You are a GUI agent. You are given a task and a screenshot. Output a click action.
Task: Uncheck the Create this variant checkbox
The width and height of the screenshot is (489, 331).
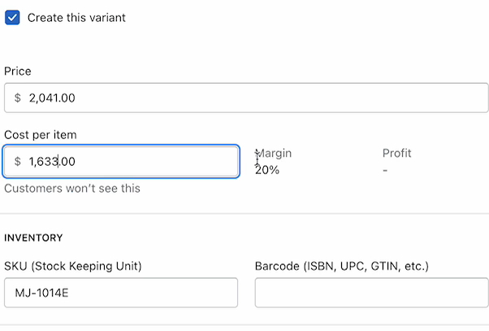[12, 18]
